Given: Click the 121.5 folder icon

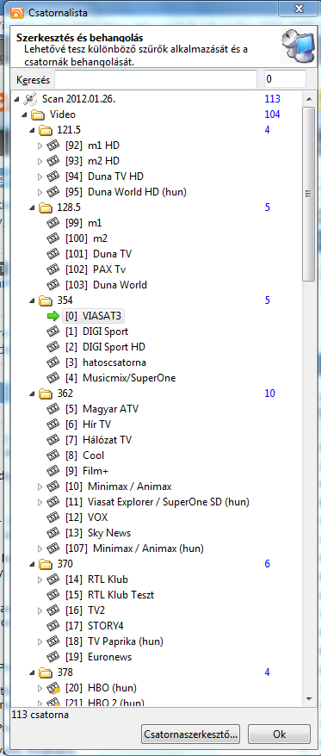Looking at the screenshot, I should click(x=46, y=130).
